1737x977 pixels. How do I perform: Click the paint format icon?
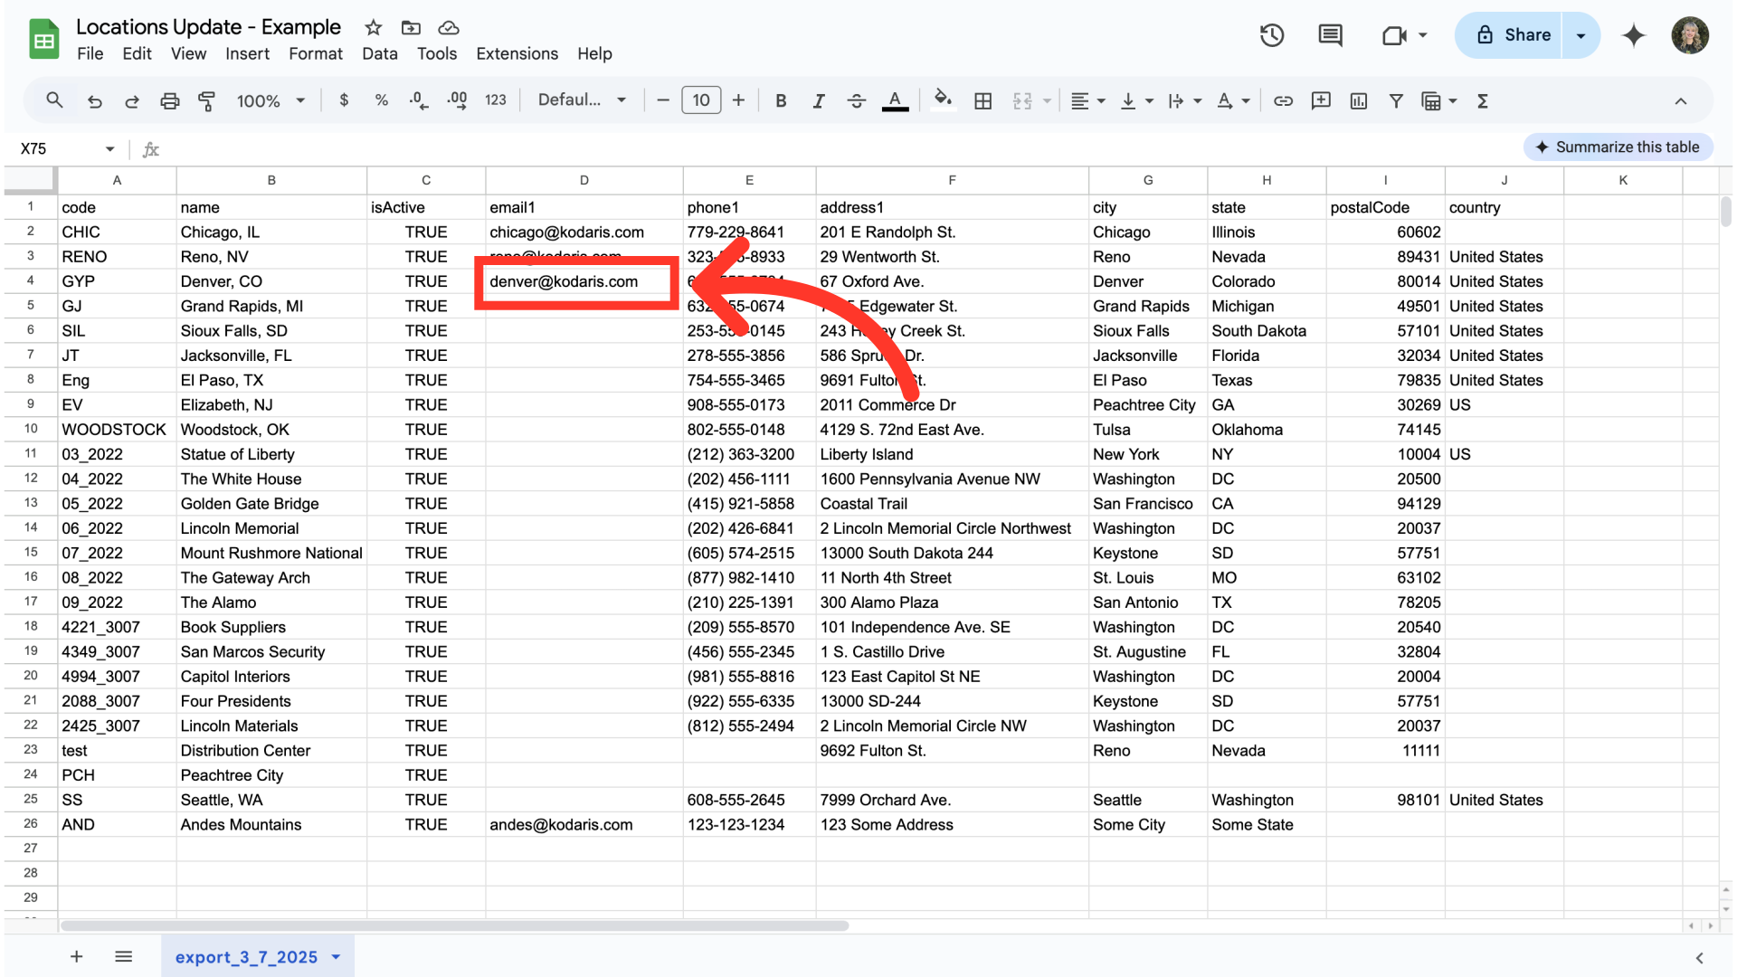point(206,101)
